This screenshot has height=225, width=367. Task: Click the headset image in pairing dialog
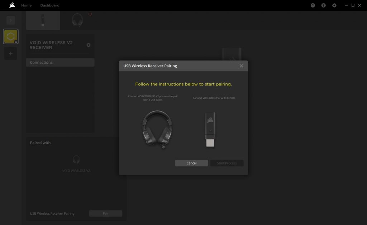[157, 129]
